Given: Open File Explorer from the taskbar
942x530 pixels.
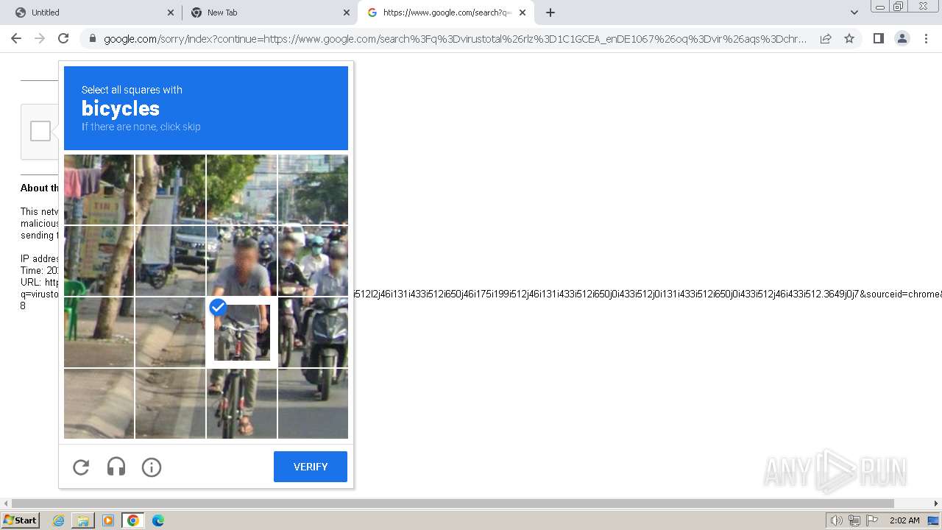Looking at the screenshot, I should click(83, 520).
